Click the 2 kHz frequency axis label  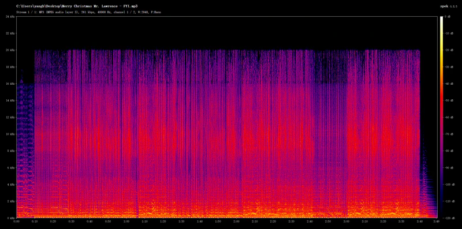(x=10, y=201)
